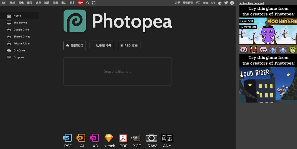Select OneDrive in the sidebar
This screenshot has height=149, width=297.
click(19, 50)
